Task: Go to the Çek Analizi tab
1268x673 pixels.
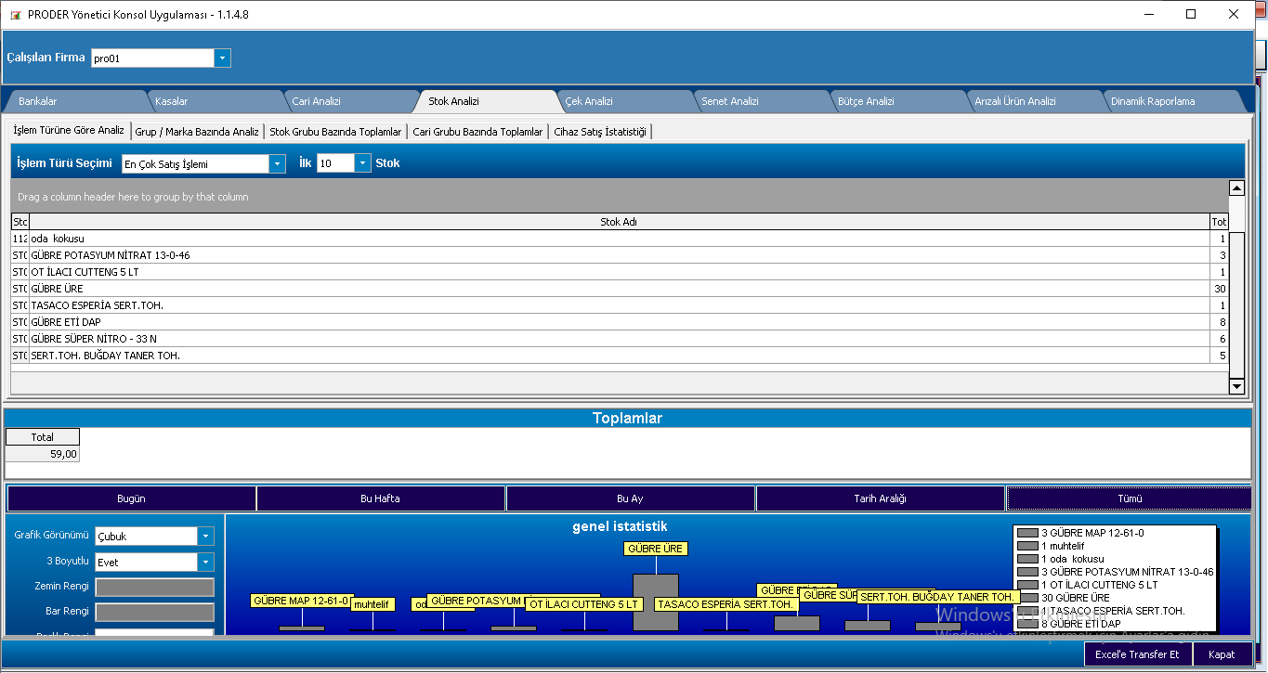Action: pyautogui.click(x=589, y=101)
